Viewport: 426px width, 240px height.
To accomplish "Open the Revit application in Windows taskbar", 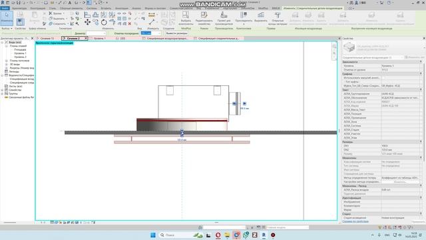I will [x=264, y=235].
